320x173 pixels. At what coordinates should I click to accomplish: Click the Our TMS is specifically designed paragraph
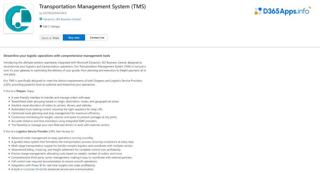(x=73, y=83)
